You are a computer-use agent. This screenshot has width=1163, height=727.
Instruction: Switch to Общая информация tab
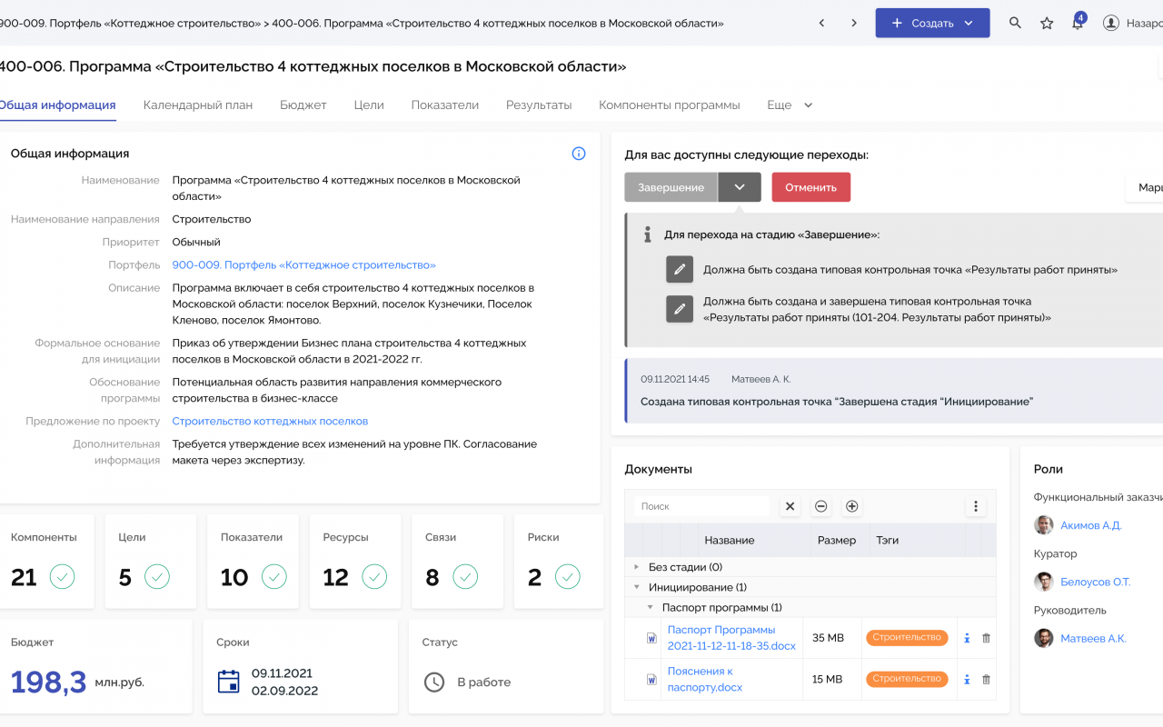(x=56, y=105)
